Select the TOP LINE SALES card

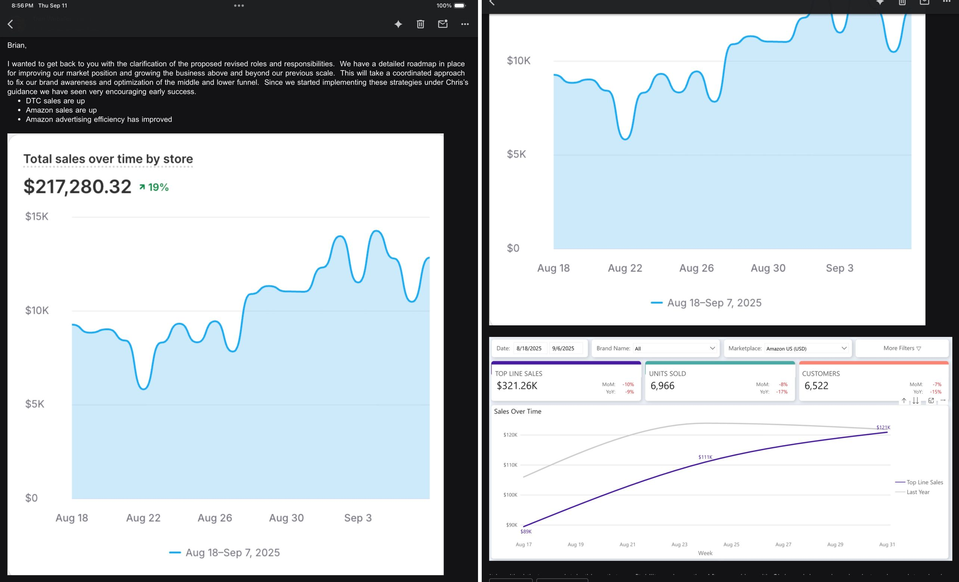coord(565,382)
